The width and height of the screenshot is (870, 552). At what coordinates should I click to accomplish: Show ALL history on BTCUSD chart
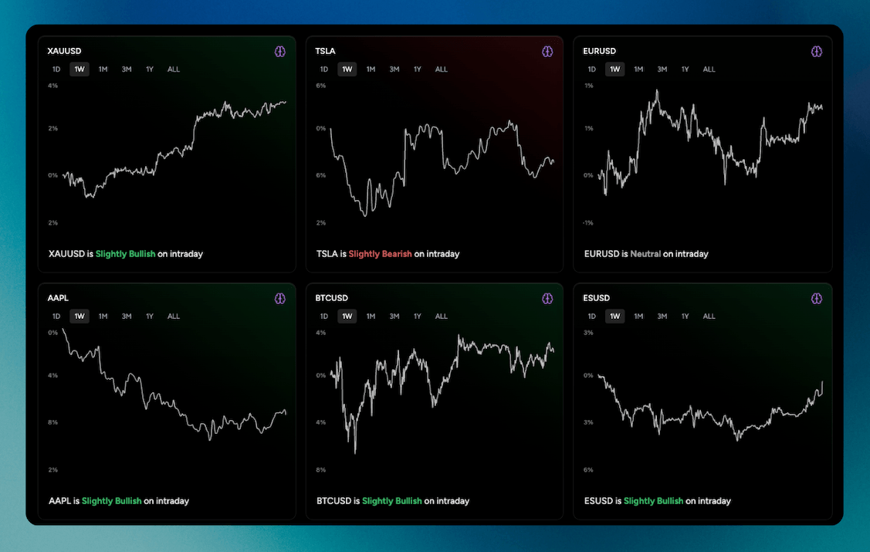(x=441, y=317)
